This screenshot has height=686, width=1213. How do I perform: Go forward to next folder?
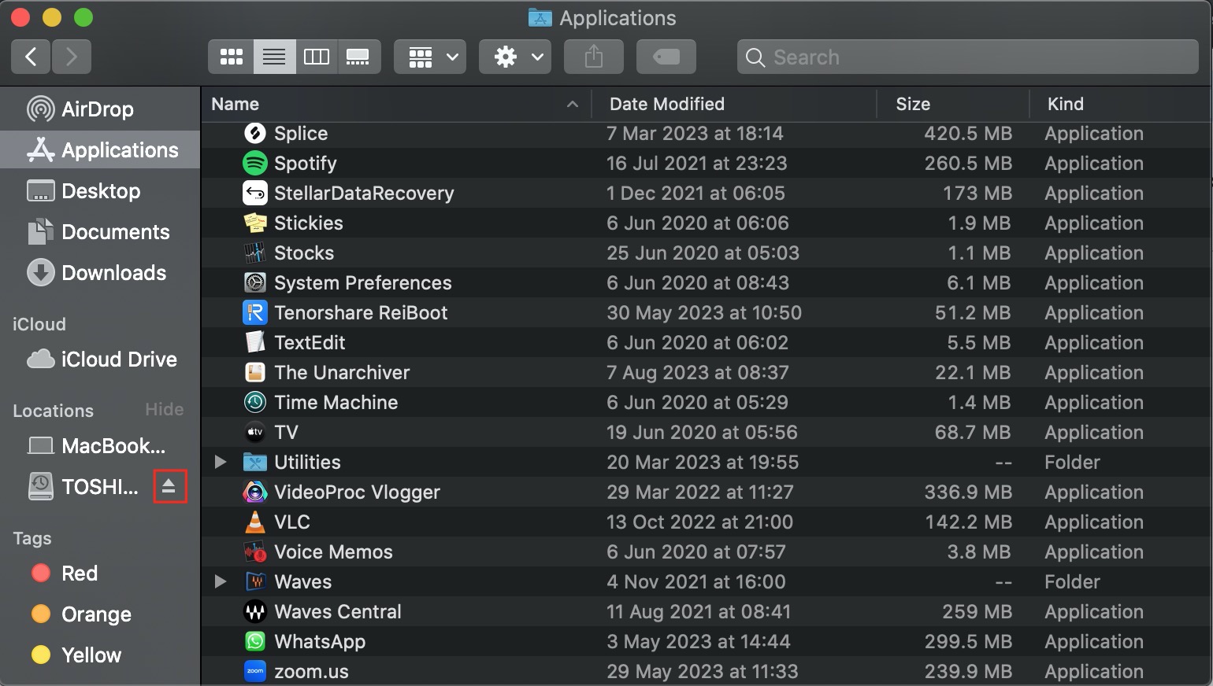(x=72, y=57)
